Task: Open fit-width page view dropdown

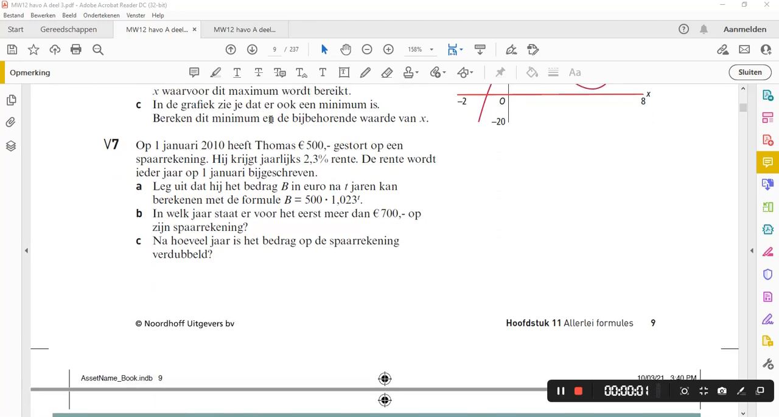Action: (x=455, y=49)
